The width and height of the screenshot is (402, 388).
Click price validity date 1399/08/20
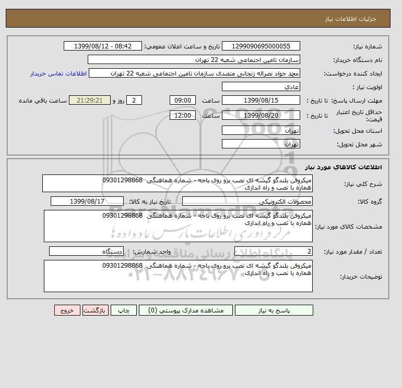click(261, 115)
